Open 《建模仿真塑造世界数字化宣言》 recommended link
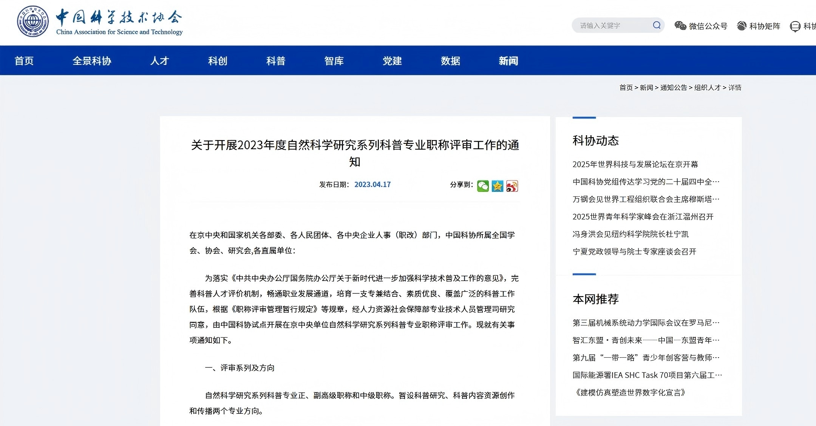Viewport: 816px width, 426px height. pyautogui.click(x=630, y=392)
